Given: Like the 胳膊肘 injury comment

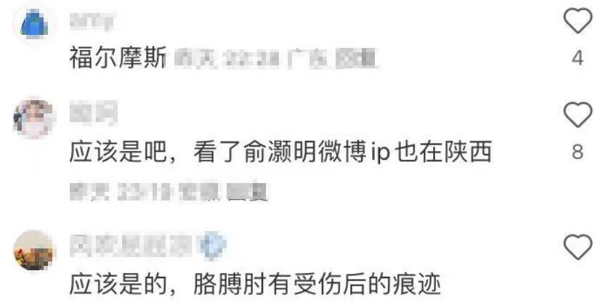Looking at the screenshot, I should pyautogui.click(x=578, y=247).
